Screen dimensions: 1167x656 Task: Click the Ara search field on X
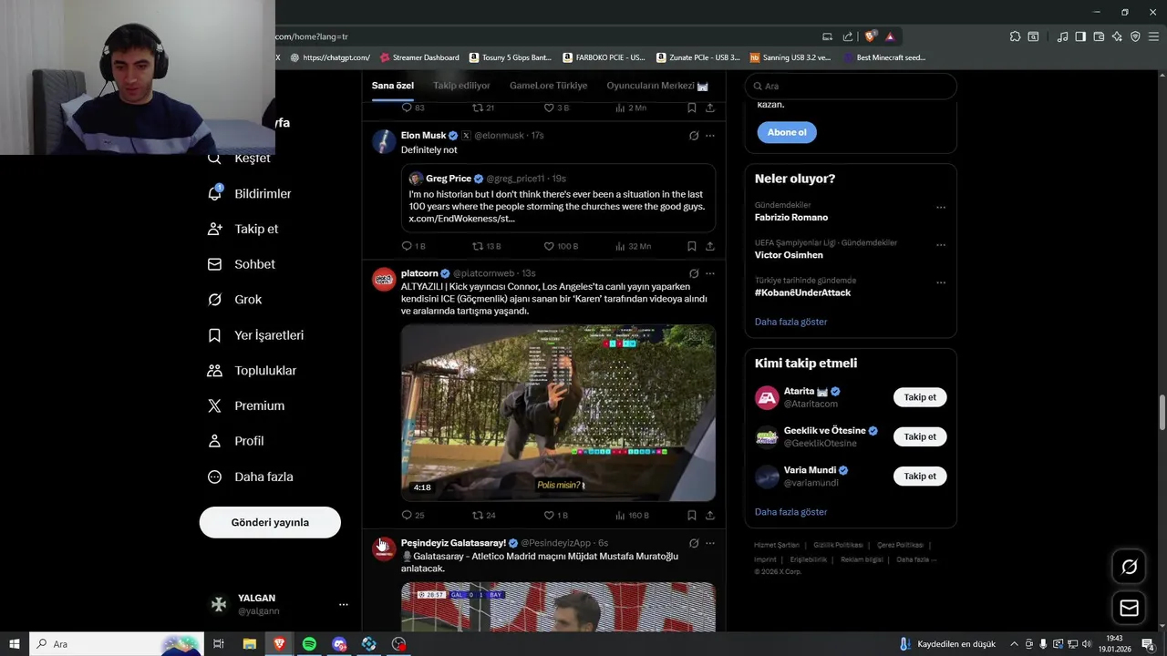pos(851,86)
